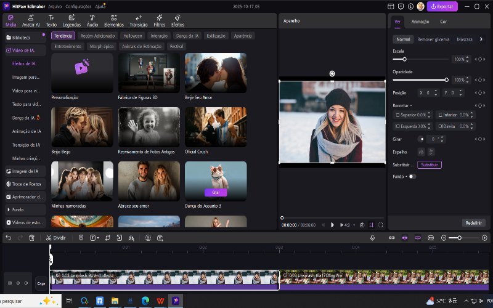Screen dimensions: 493x308
Task: Adjust the Escala slider handle
Action: [x=405, y=59]
